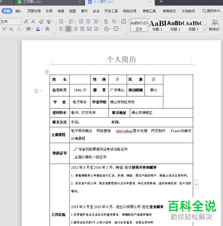This screenshot has height=226, width=223.
Task: Toggle subscript X₂ formatting
Action: coord(11,29)
